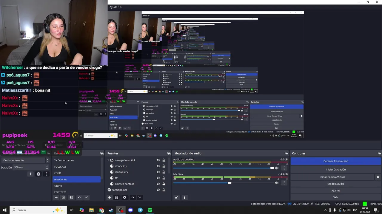Add a new source in Fuentes

pos(109,197)
